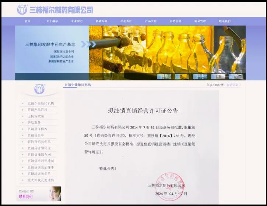Image resolution: width=267 pixels, height=206 pixels.
Task: Open 直销员计酬制度 in the sidebar
Action: coord(38,148)
